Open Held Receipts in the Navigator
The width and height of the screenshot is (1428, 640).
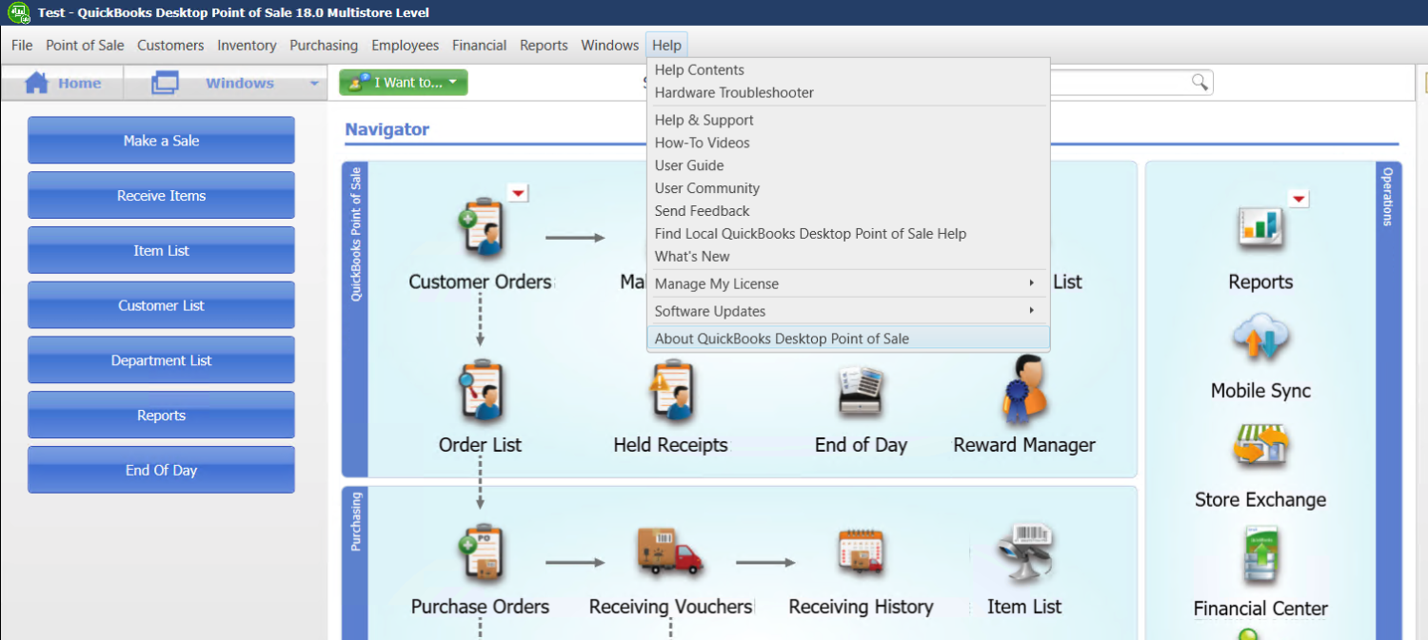(x=671, y=390)
